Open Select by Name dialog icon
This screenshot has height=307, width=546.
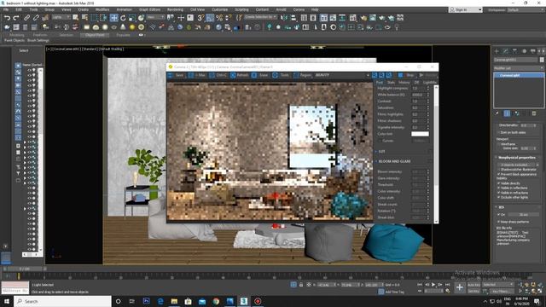pos(84,17)
